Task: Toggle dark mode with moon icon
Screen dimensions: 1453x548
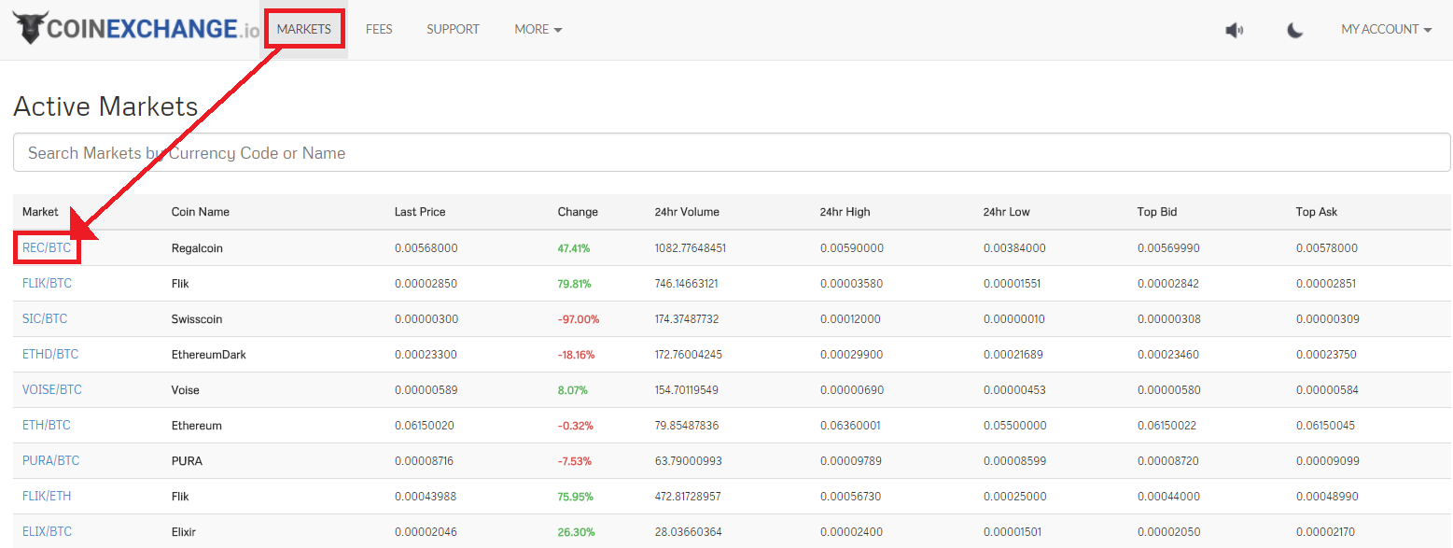Action: [1294, 30]
